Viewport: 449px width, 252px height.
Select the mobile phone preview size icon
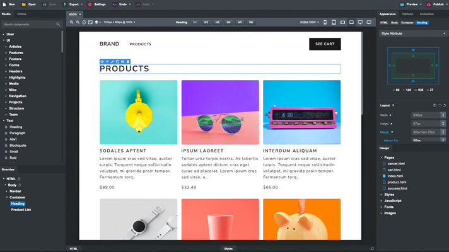(x=325, y=22)
